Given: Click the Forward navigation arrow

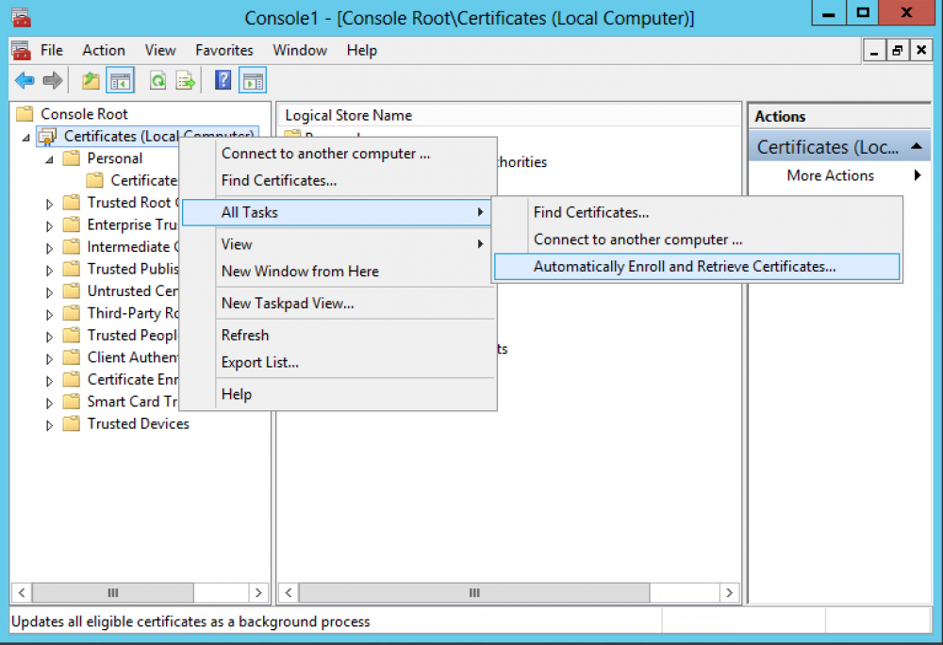Looking at the screenshot, I should tap(52, 80).
